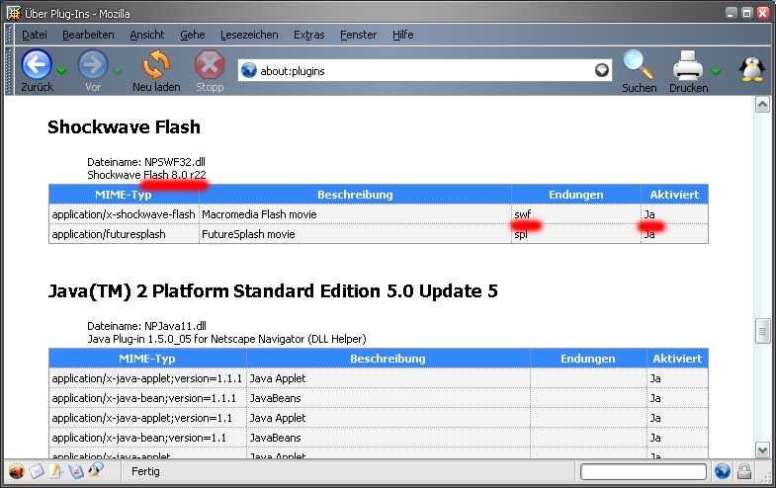This screenshot has height=488, width=776.
Task: Click the Java(TM) 2 Platform Standard Edition heading
Action: coord(273,291)
